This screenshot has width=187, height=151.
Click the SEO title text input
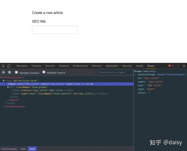pos(55,30)
